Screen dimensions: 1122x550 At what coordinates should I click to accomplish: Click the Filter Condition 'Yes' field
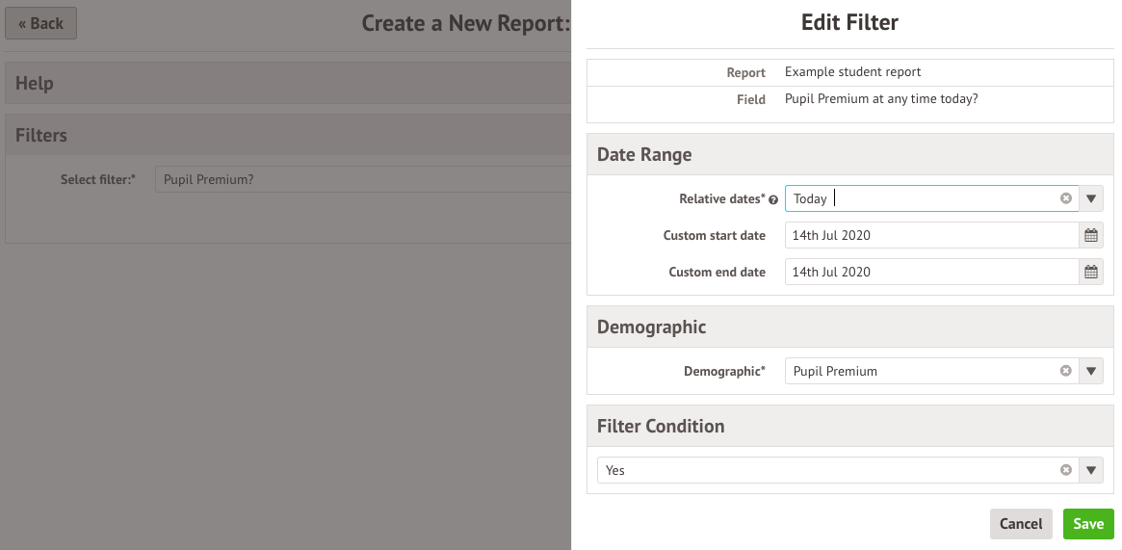823,470
